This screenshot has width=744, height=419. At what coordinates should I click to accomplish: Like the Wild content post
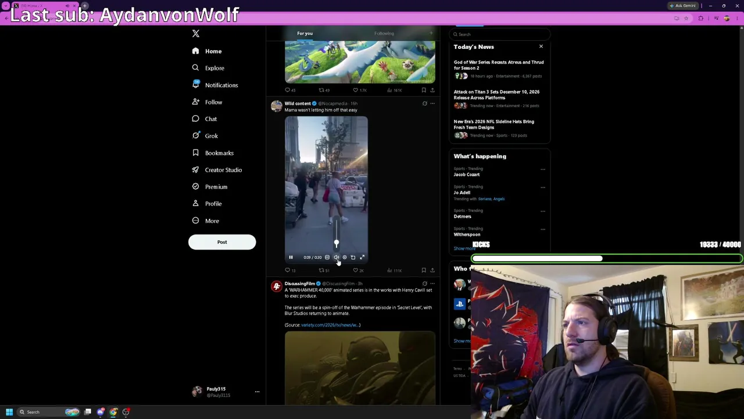point(358,271)
